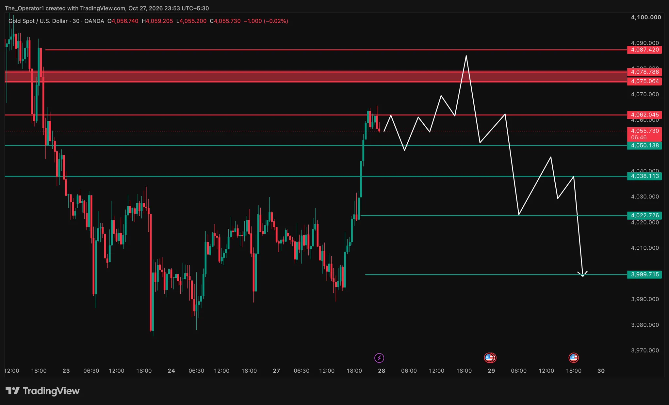This screenshot has width=669, height=405.
Task: Click the high value H4,059.205
Action: coord(157,21)
